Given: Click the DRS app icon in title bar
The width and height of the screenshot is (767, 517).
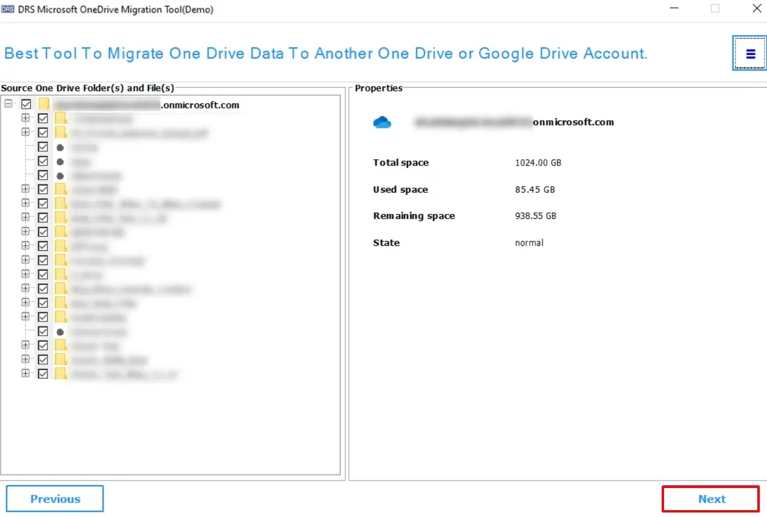Looking at the screenshot, I should click(7, 9).
